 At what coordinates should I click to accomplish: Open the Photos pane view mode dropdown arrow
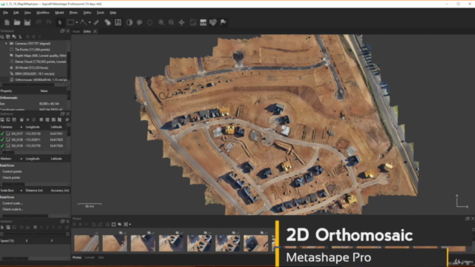pos(130,224)
